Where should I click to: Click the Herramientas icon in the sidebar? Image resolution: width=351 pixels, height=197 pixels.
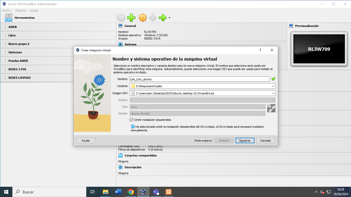pyautogui.click(x=8, y=17)
